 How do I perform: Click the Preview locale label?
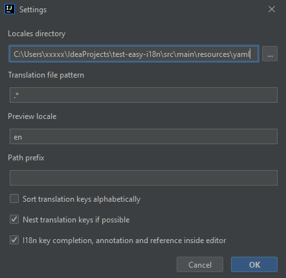(x=32, y=116)
